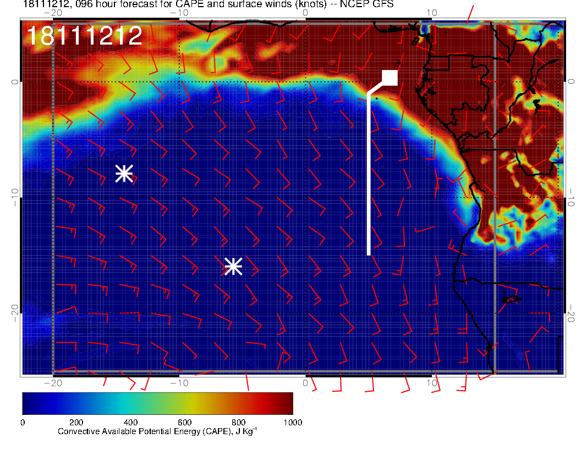Pick the dark red end of CAPE colorbar

click(x=287, y=403)
